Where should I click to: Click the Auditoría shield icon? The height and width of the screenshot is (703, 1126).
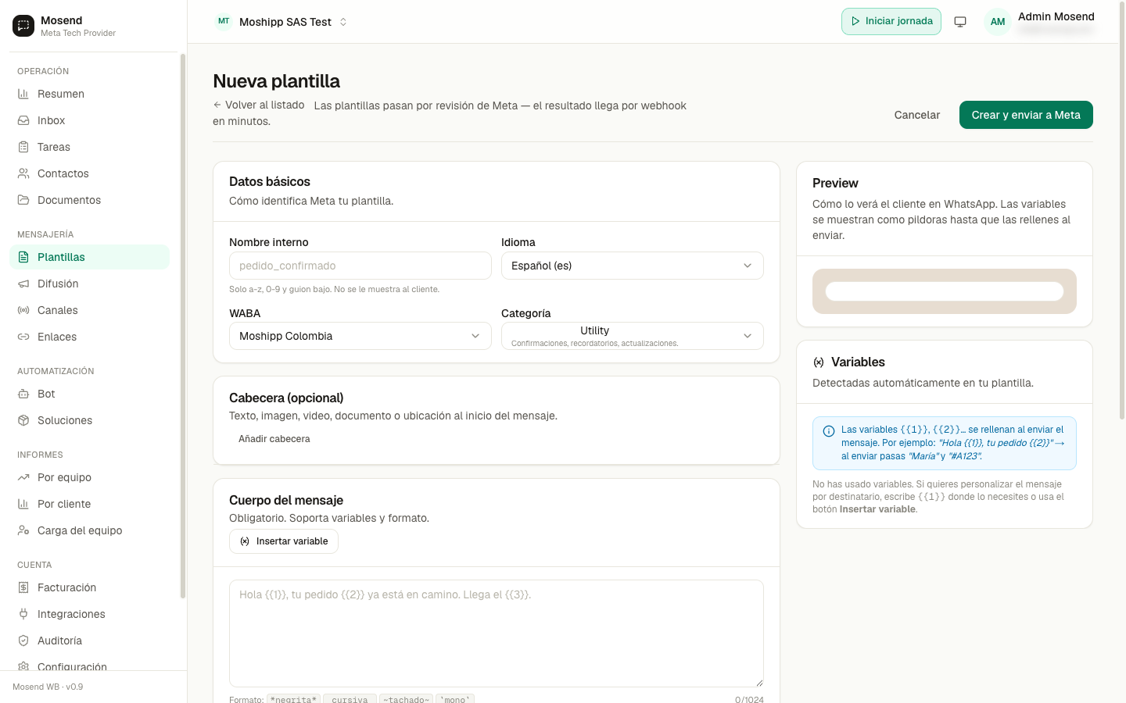coord(23,641)
